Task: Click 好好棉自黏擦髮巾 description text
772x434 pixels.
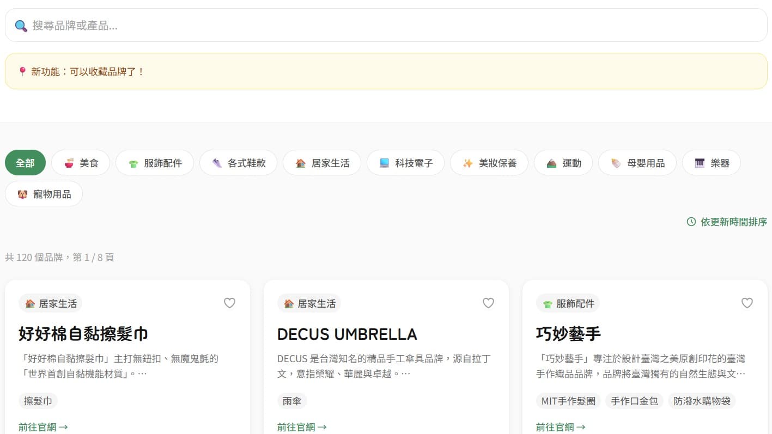Action: point(119,366)
